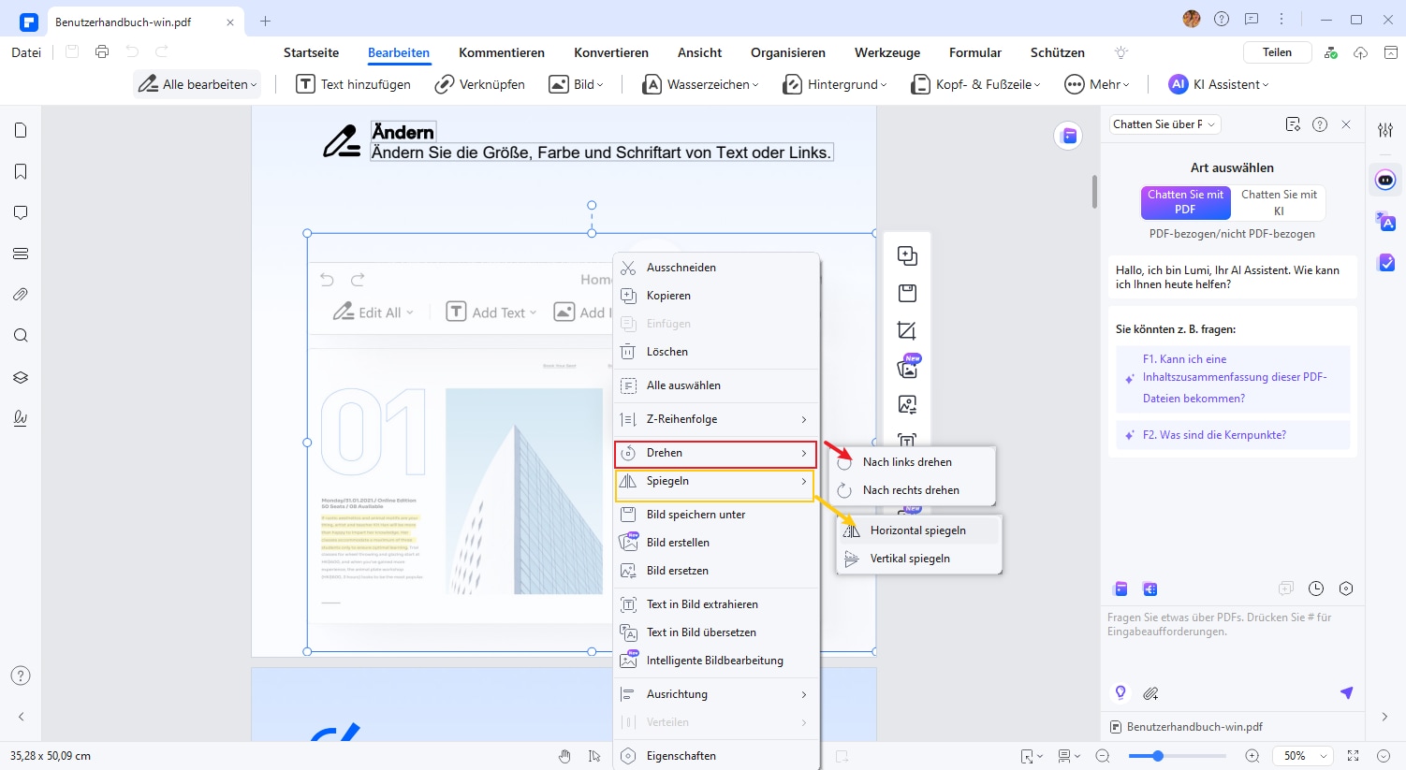The width and height of the screenshot is (1406, 770).
Task: Open the properties sliders icon in right rail
Action: click(1385, 130)
